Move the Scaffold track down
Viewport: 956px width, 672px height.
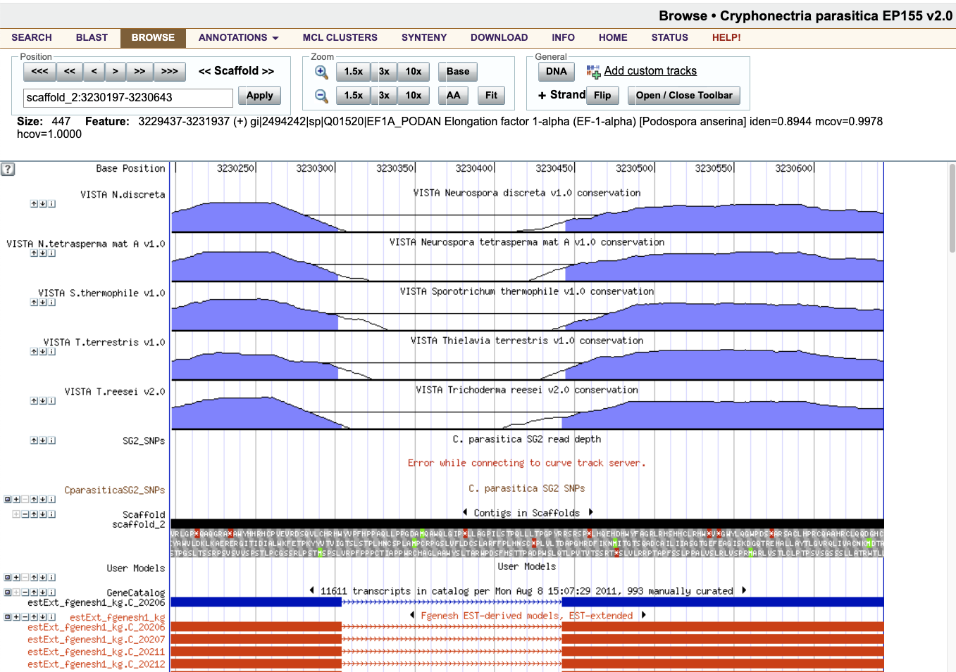(43, 514)
